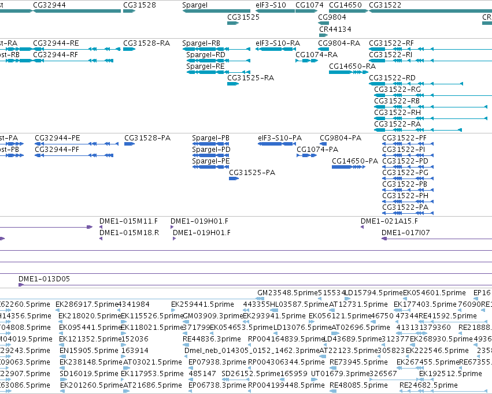Select the CG9804 gene label
Viewport: 492px width, 394px height.
click(x=332, y=17)
